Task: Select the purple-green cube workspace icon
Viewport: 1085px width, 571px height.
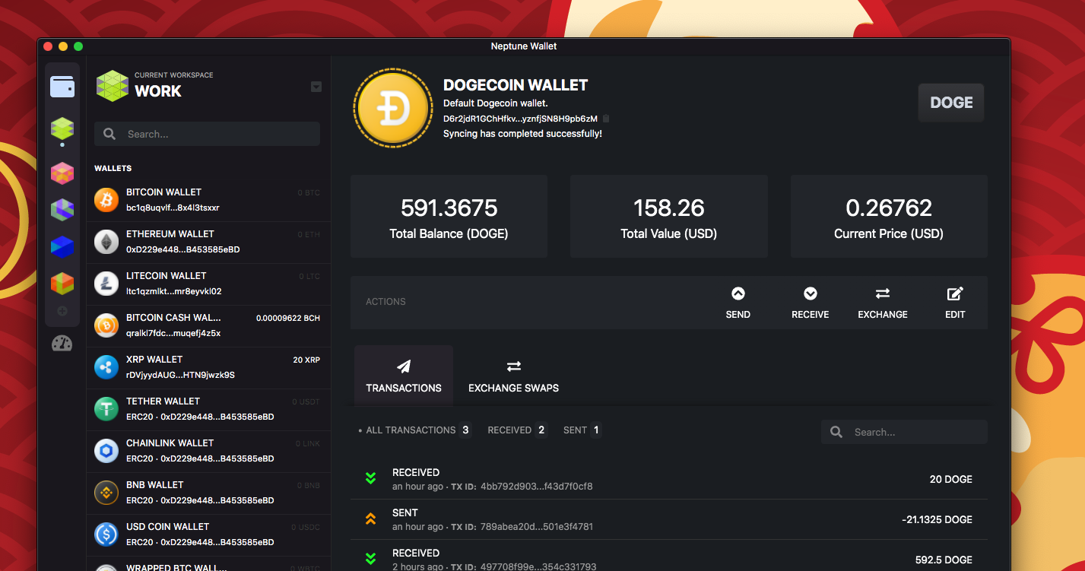Action: pyautogui.click(x=62, y=210)
